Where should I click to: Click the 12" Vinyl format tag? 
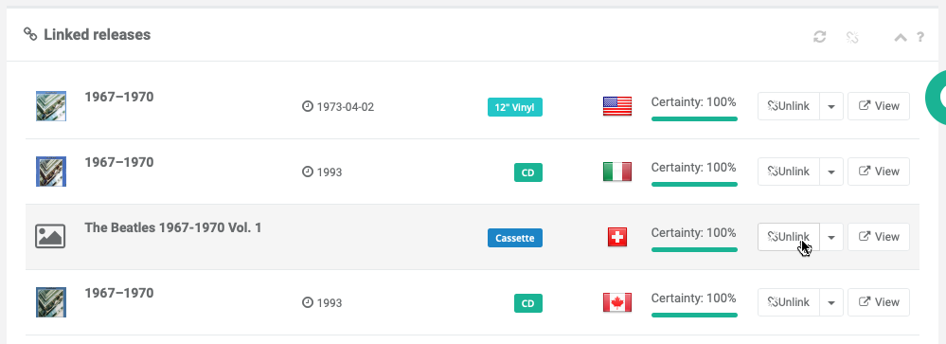pyautogui.click(x=514, y=107)
